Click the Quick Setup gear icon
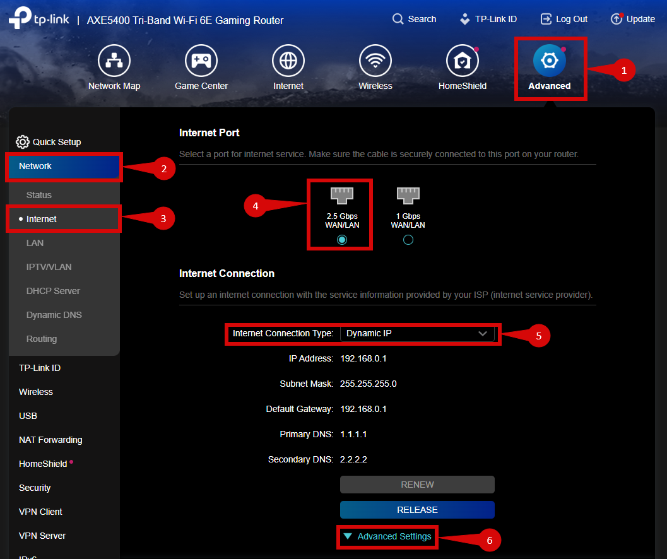Image resolution: width=667 pixels, height=559 pixels. click(x=23, y=142)
